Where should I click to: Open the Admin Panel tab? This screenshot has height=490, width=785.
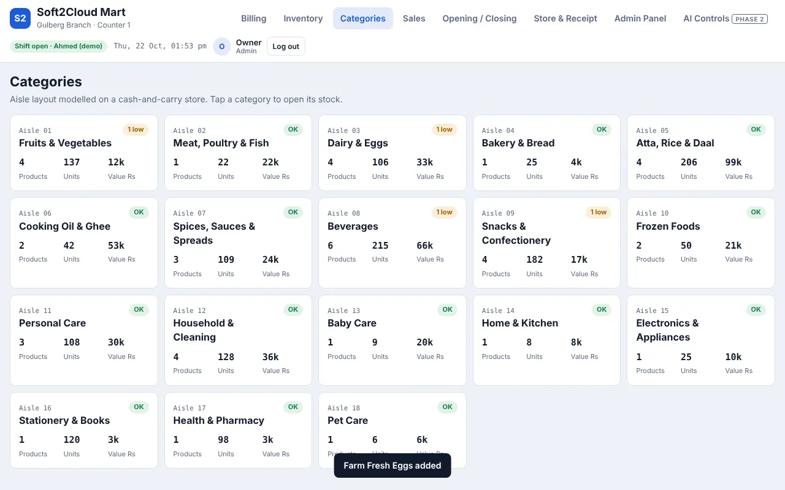click(640, 18)
